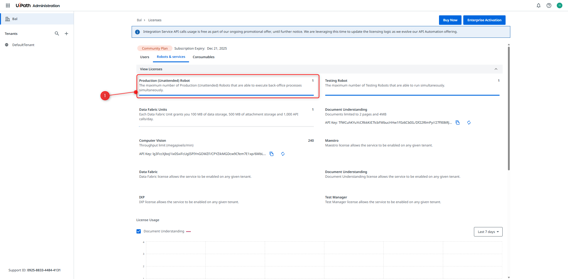Click the Throughput limit (megapixels/min) text
This screenshot has width=568, height=279.
pos(166,145)
